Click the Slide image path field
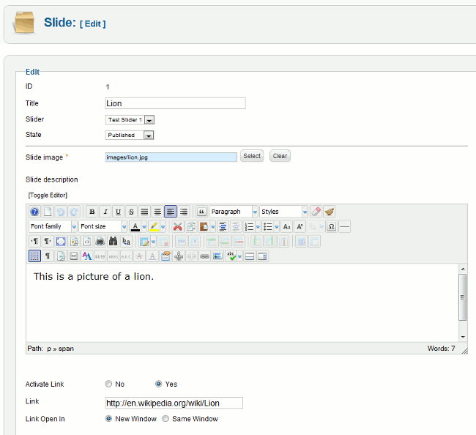476x435 pixels. (171, 157)
